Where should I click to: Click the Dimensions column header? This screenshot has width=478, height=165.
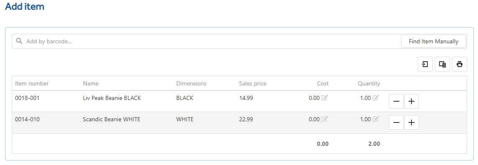pos(191,83)
